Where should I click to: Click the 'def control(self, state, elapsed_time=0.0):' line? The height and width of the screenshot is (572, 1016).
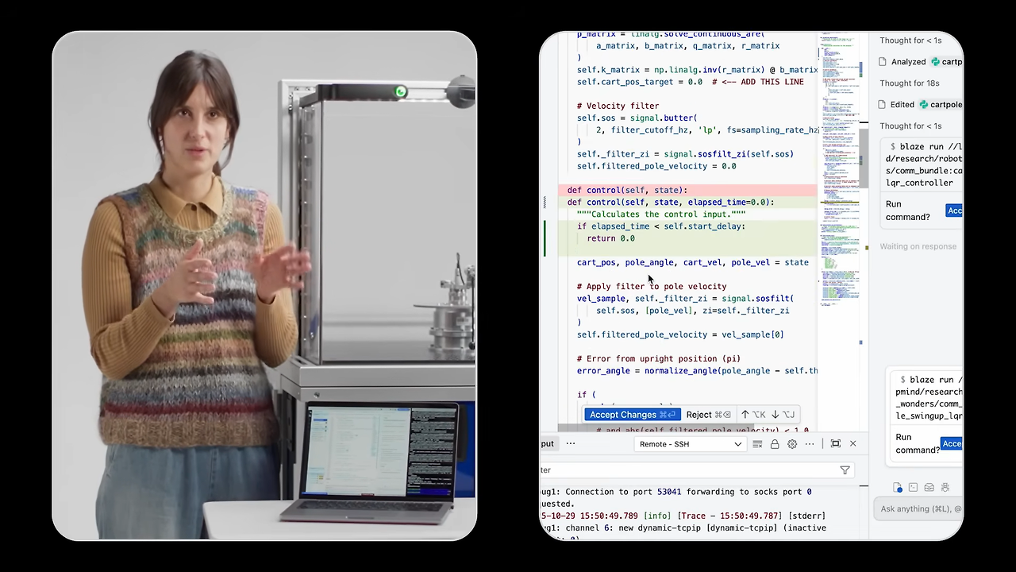[671, 203]
